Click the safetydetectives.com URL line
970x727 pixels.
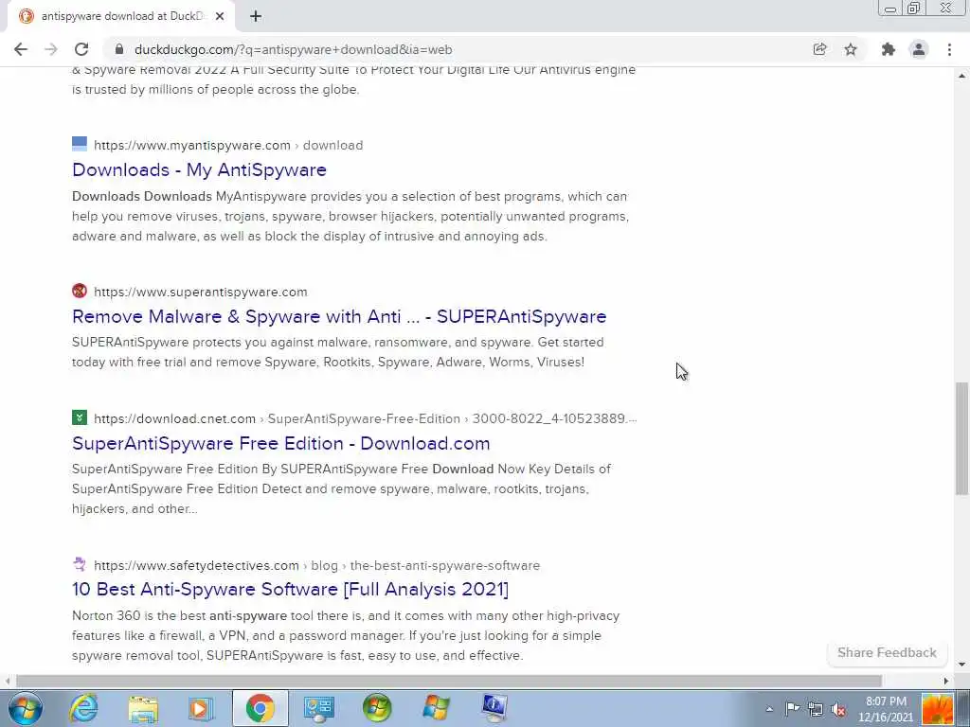click(316, 566)
